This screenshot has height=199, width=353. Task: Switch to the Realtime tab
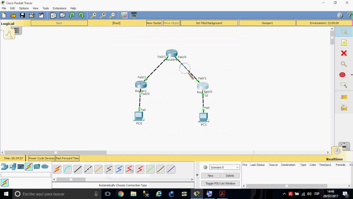(335, 159)
